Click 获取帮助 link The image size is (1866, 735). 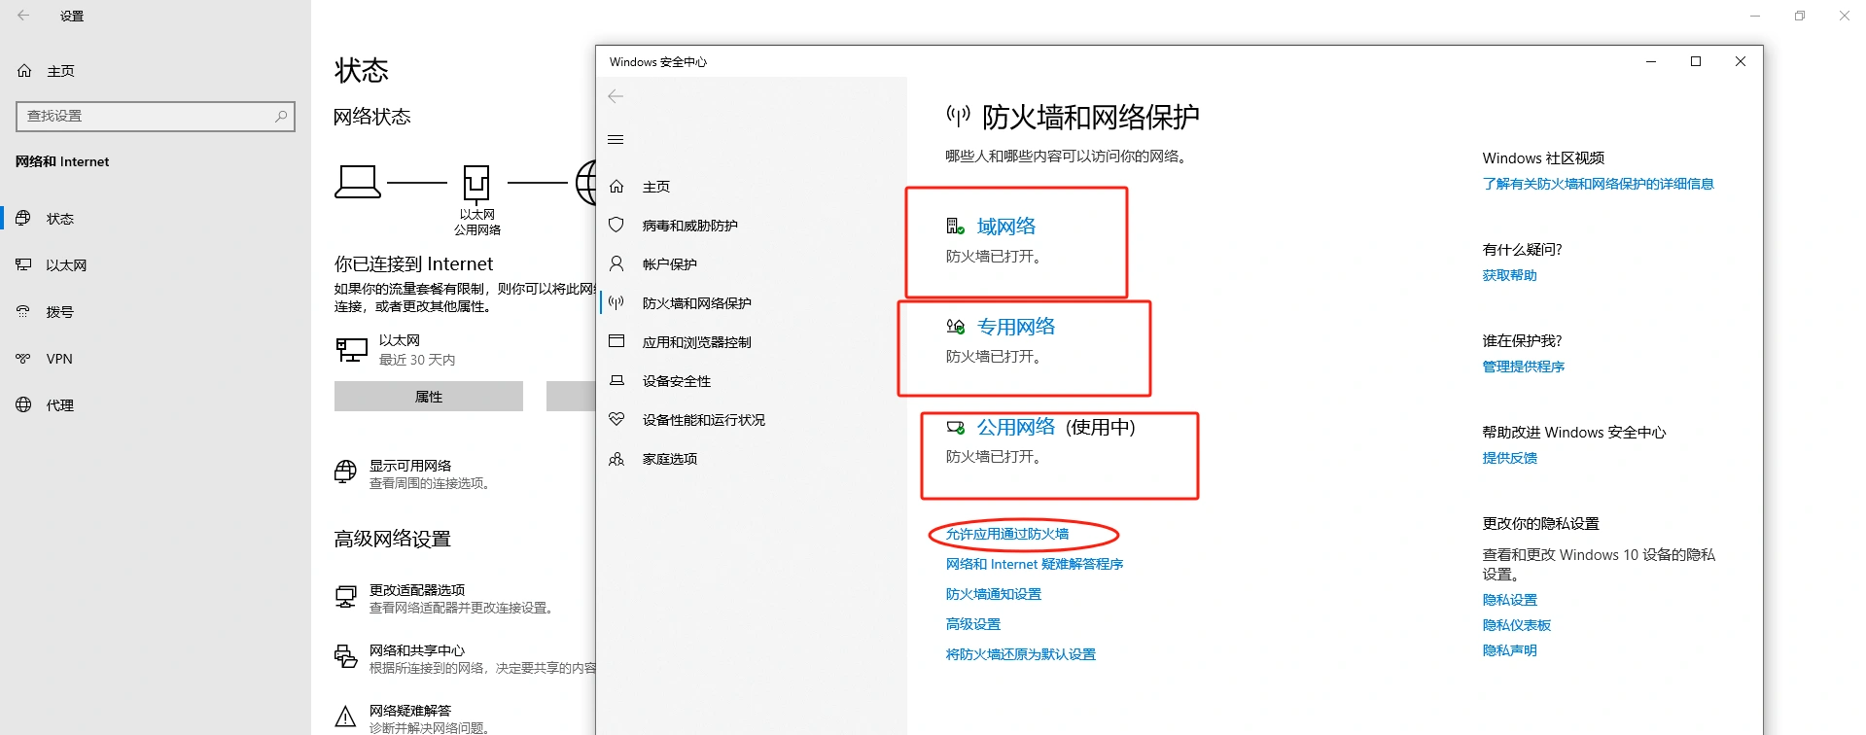[x=1510, y=275]
